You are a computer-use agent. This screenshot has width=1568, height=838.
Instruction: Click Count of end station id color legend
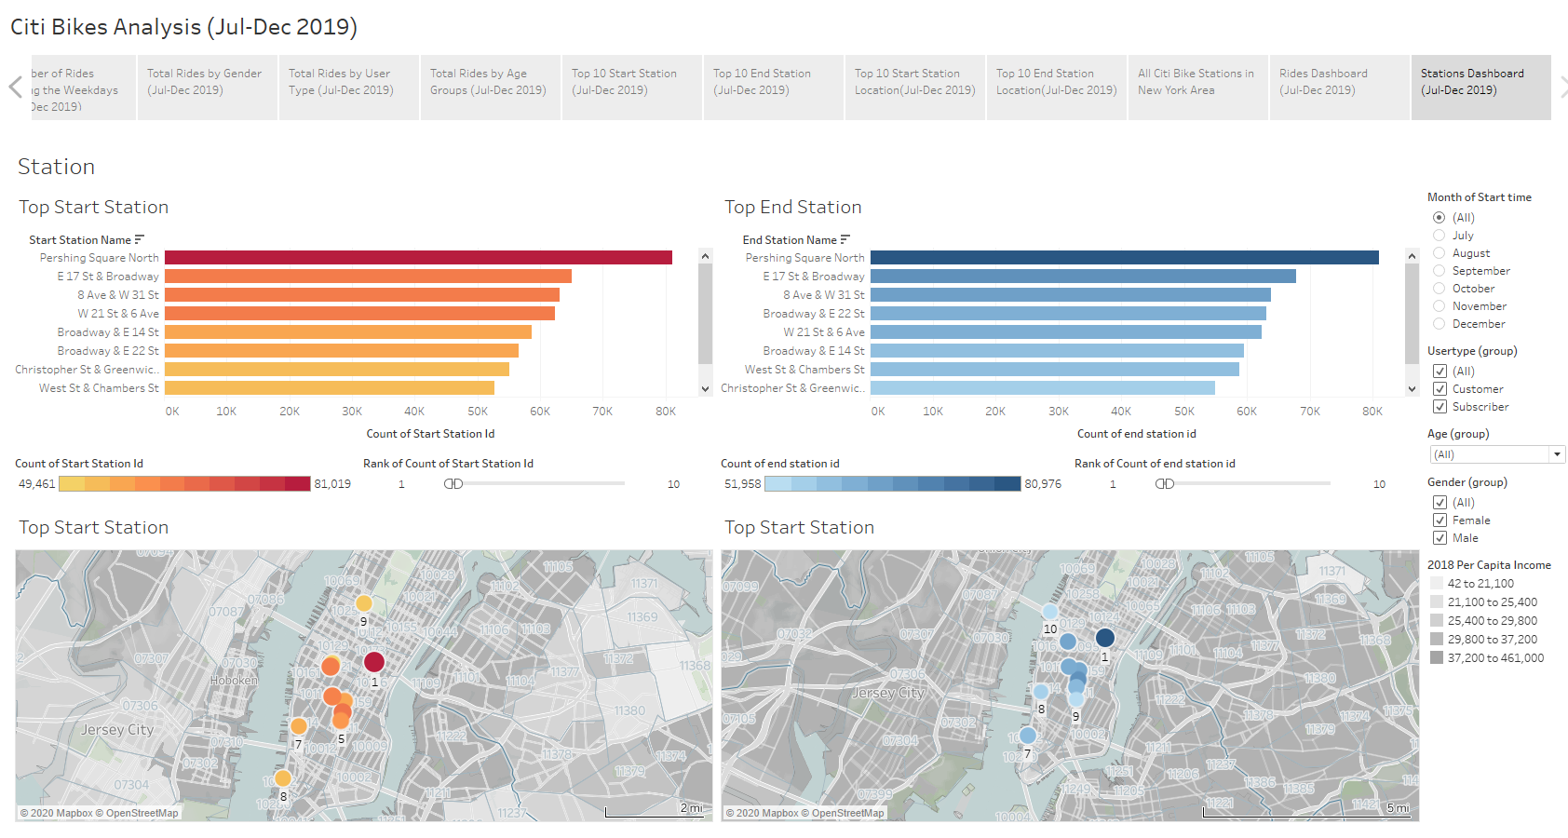[893, 483]
